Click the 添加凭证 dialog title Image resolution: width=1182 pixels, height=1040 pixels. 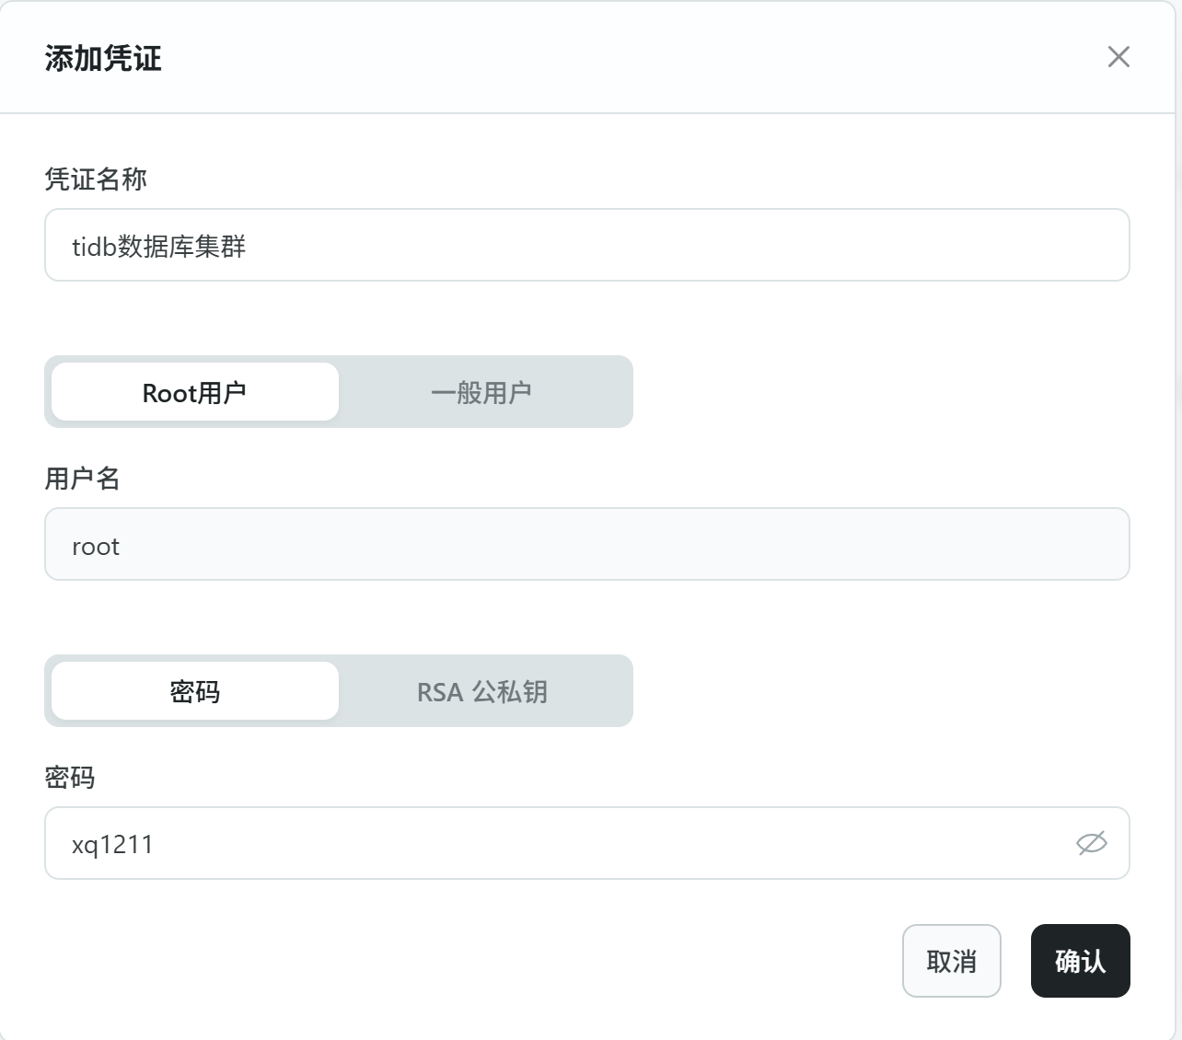(103, 59)
